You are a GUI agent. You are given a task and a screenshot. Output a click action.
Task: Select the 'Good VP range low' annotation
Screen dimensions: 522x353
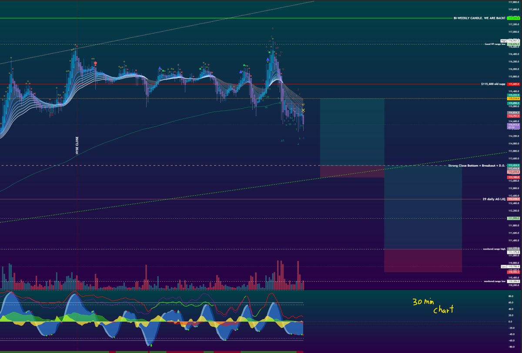pos(495,44)
